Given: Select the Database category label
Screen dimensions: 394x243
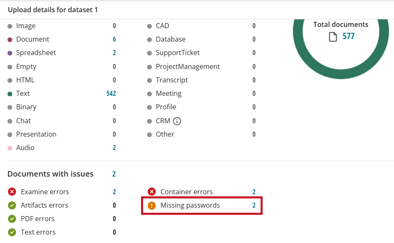Looking at the screenshot, I should (170, 39).
